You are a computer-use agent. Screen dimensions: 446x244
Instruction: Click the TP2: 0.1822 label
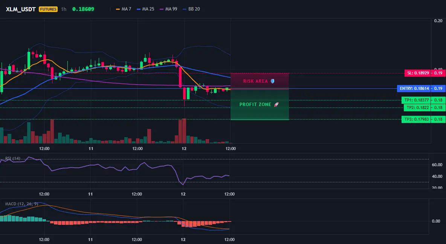tap(417, 108)
